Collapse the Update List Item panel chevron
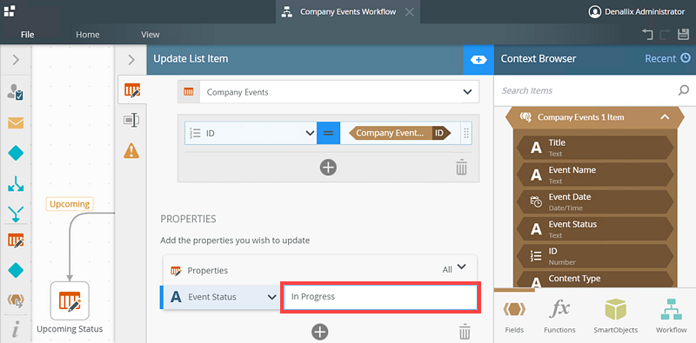The image size is (696, 343). [131, 59]
